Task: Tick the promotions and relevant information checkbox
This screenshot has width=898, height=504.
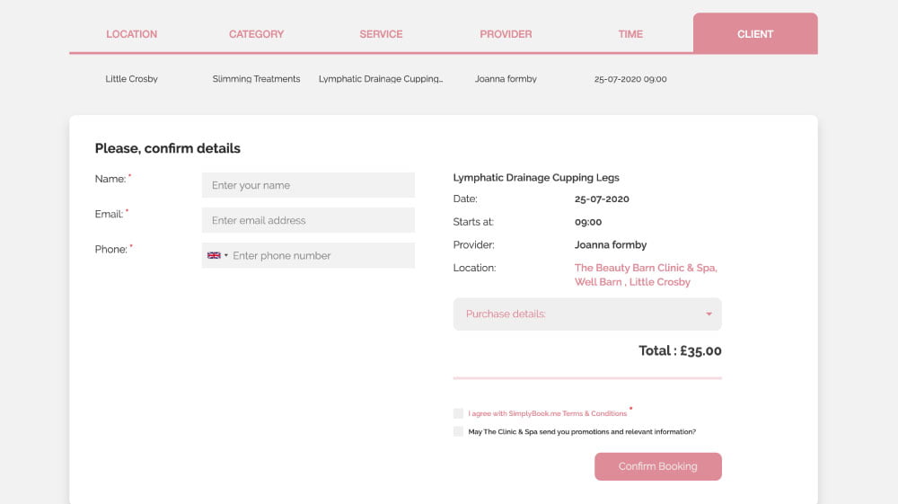Action: click(459, 431)
